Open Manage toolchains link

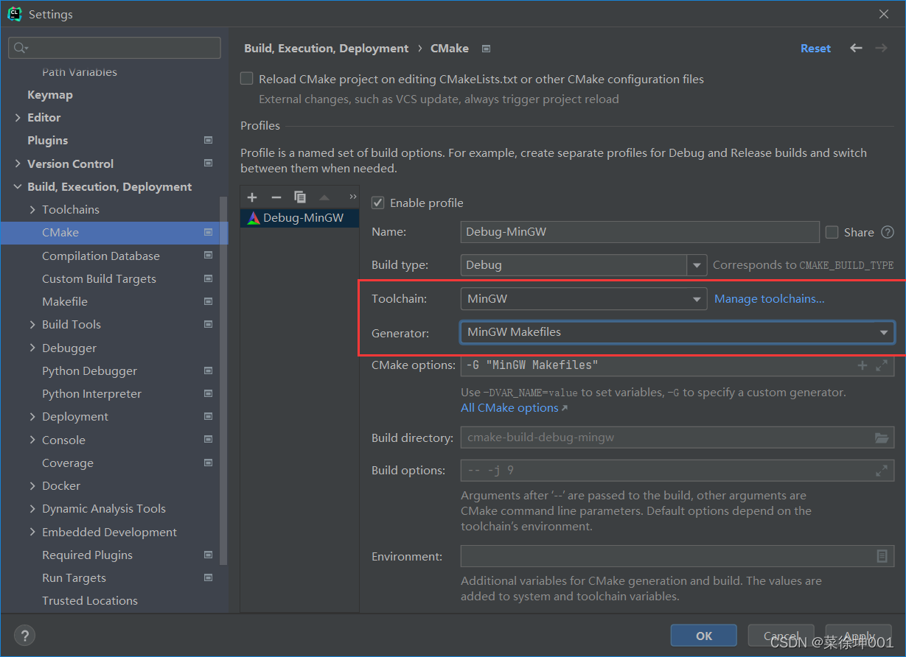(x=770, y=298)
